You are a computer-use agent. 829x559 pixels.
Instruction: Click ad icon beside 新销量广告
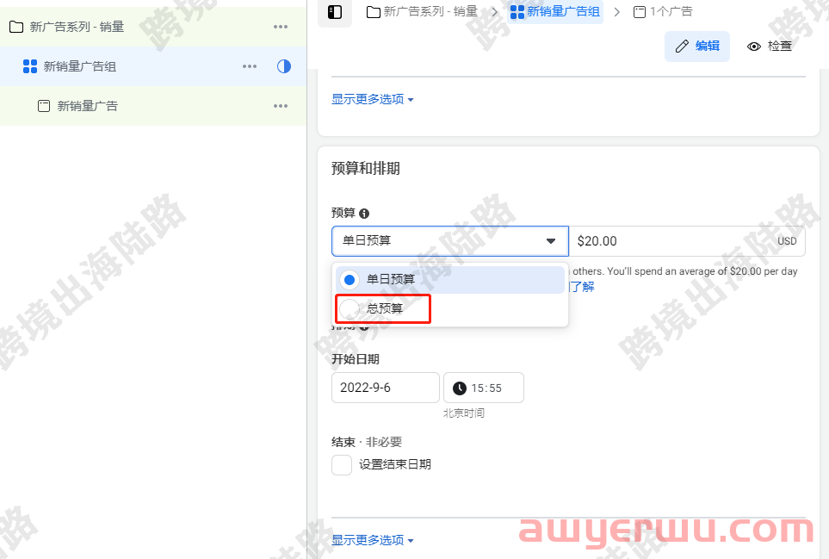(x=44, y=106)
